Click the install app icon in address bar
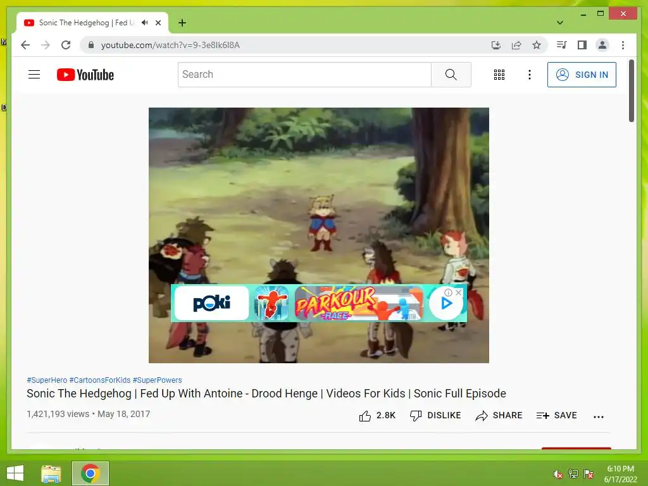 tap(496, 45)
